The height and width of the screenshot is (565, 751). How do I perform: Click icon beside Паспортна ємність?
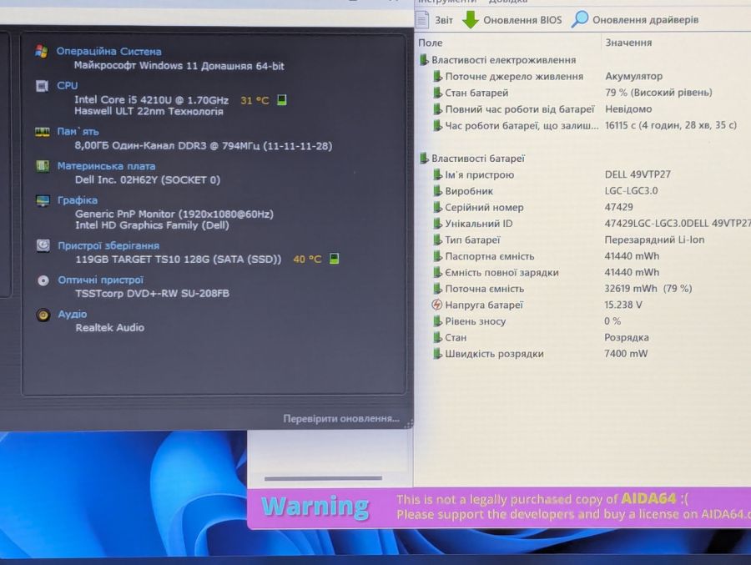[x=437, y=256]
